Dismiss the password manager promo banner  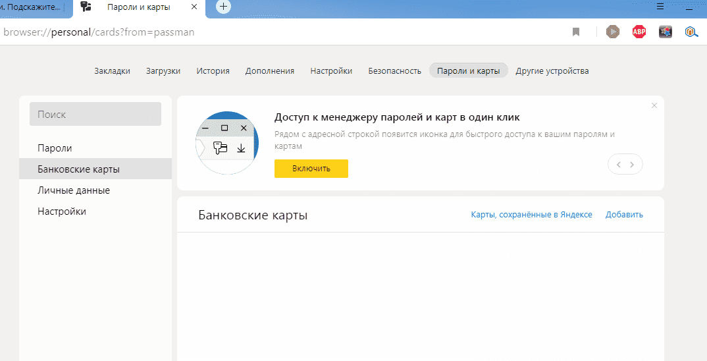(x=654, y=105)
